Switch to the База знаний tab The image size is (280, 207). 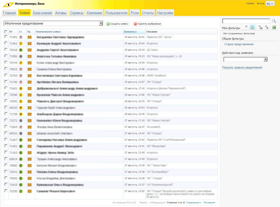[x=42, y=13]
